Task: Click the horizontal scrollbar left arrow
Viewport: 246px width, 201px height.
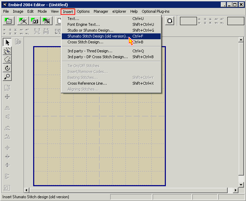Action: [x=26, y=190]
